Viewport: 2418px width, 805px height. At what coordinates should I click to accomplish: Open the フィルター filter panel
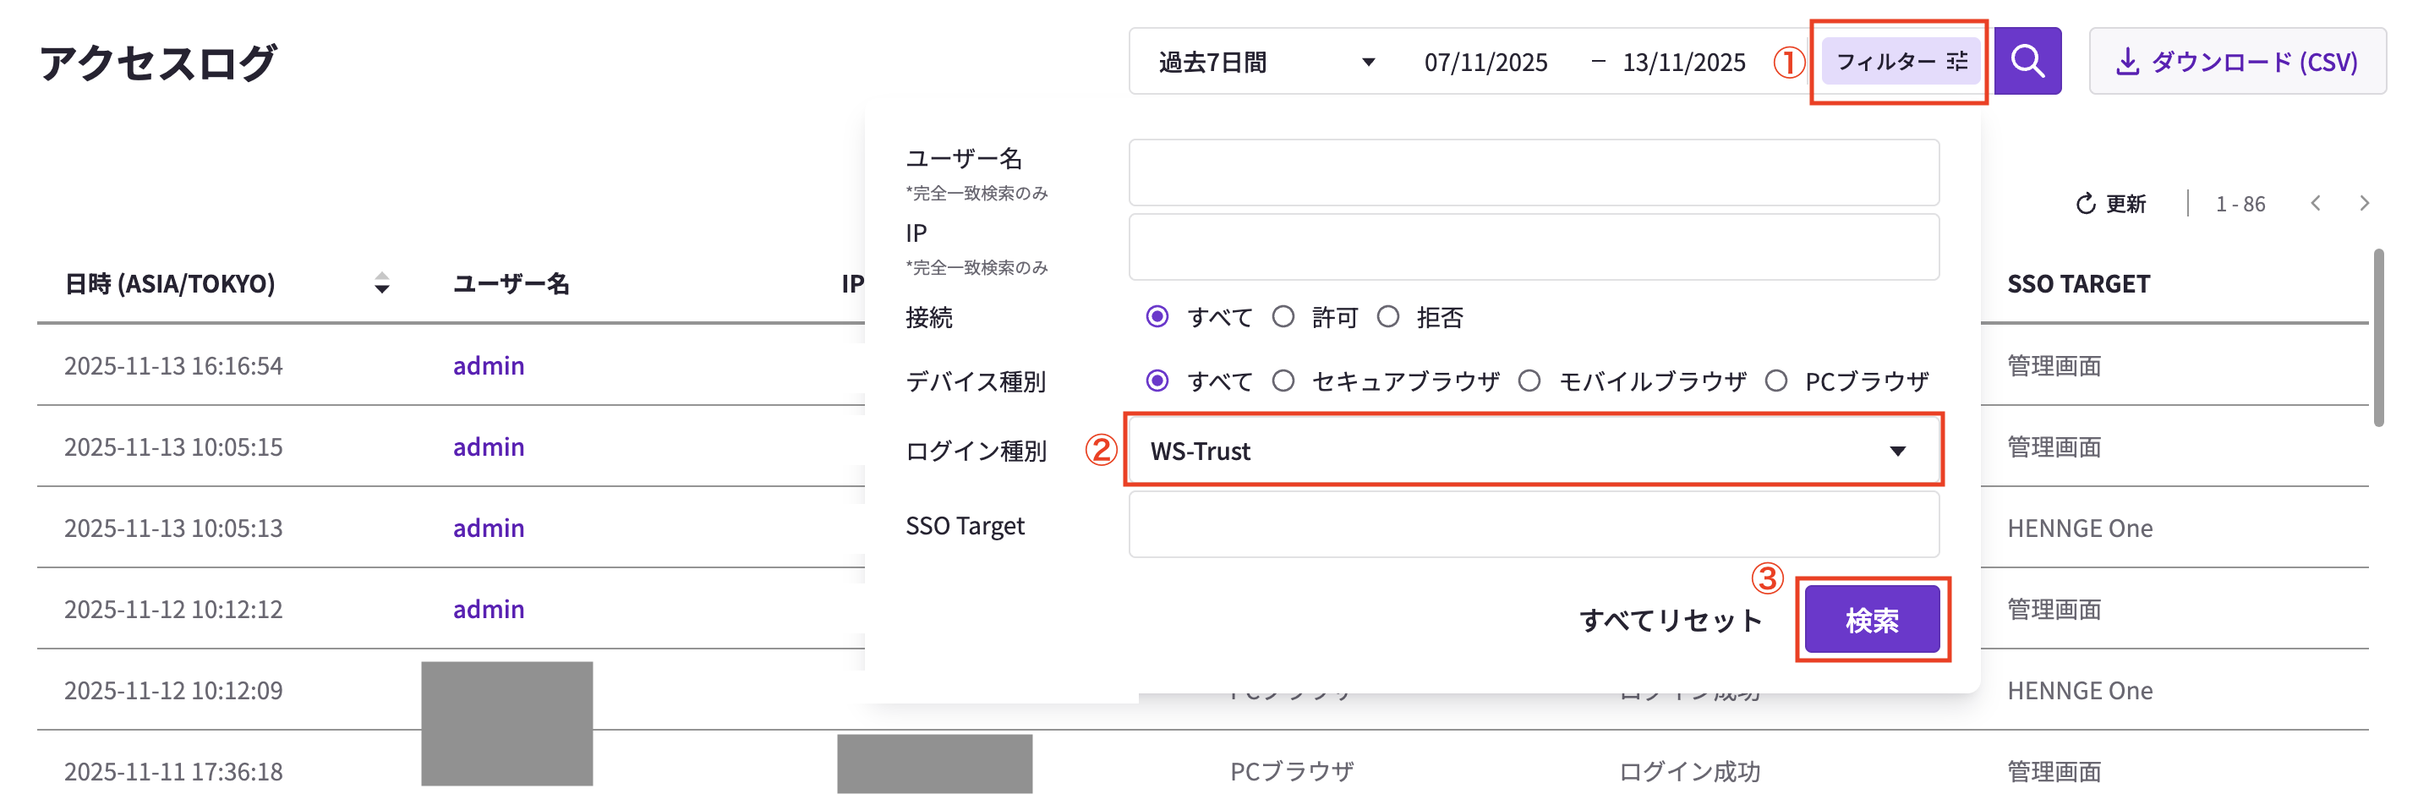pos(1900,61)
